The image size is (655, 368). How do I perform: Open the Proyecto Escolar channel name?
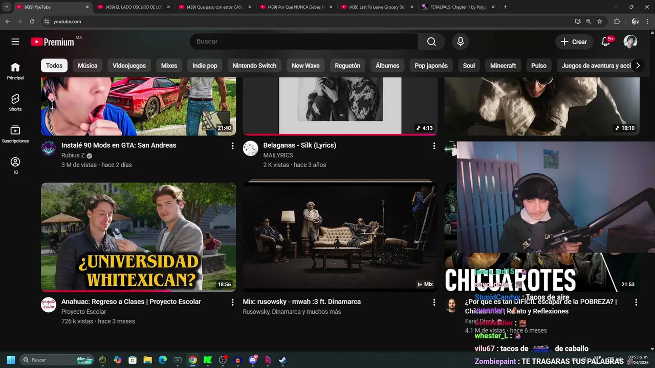(84, 312)
